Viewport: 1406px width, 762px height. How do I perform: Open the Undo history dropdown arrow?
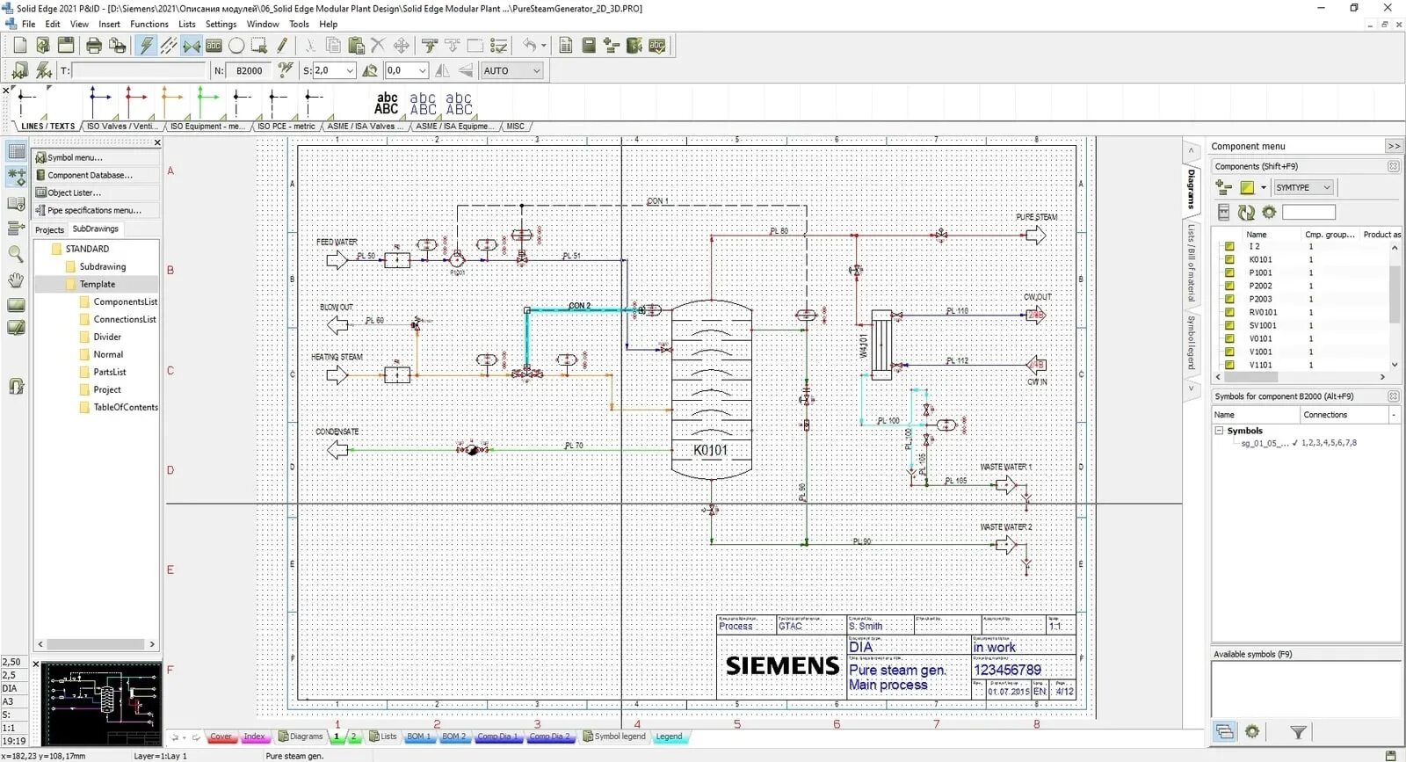coord(543,46)
